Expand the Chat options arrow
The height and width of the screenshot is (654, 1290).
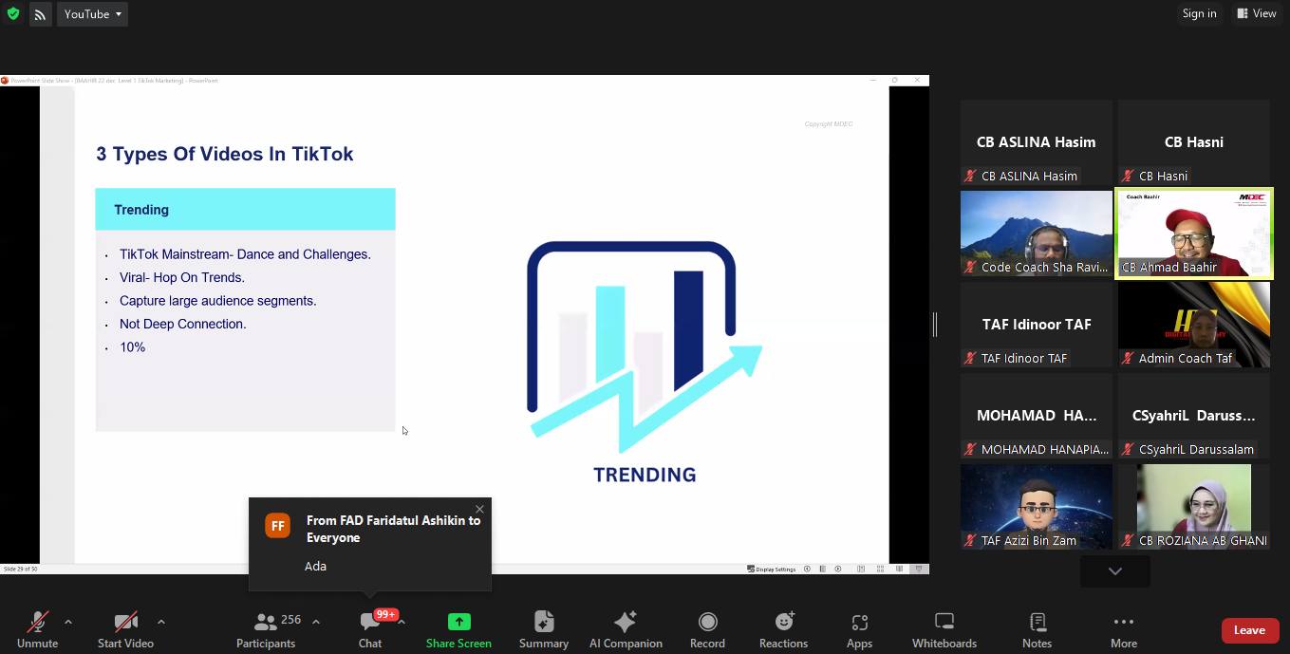click(x=402, y=622)
